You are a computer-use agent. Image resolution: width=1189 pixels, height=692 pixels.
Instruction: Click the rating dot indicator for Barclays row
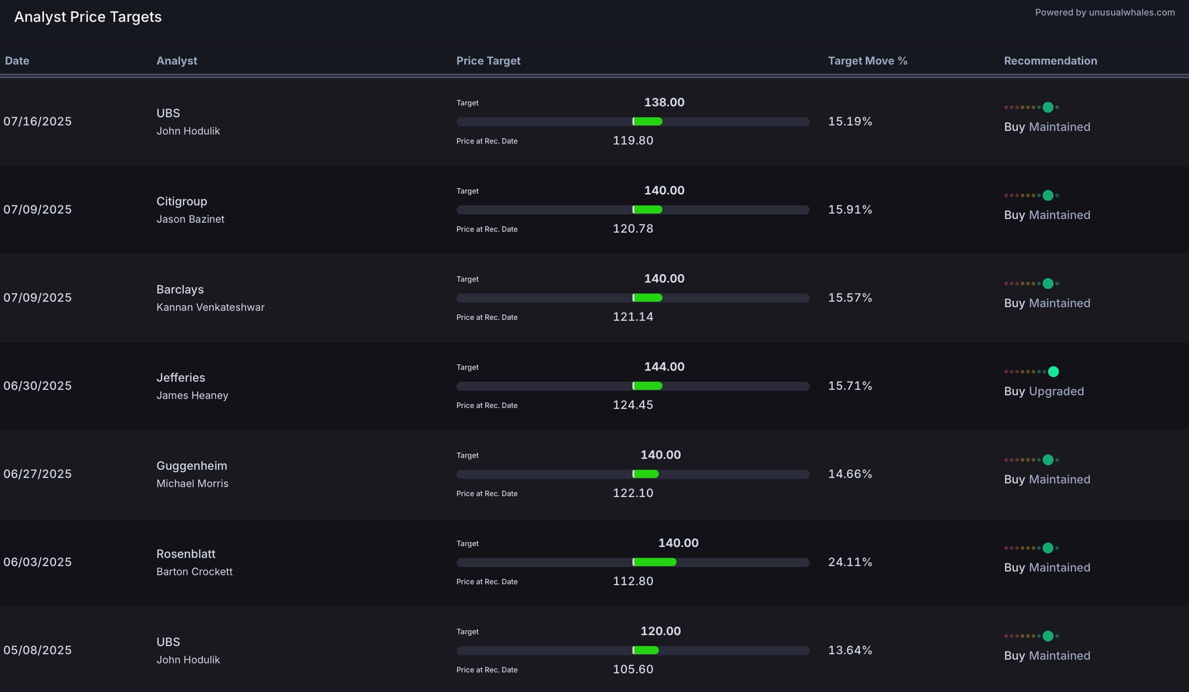1031,283
